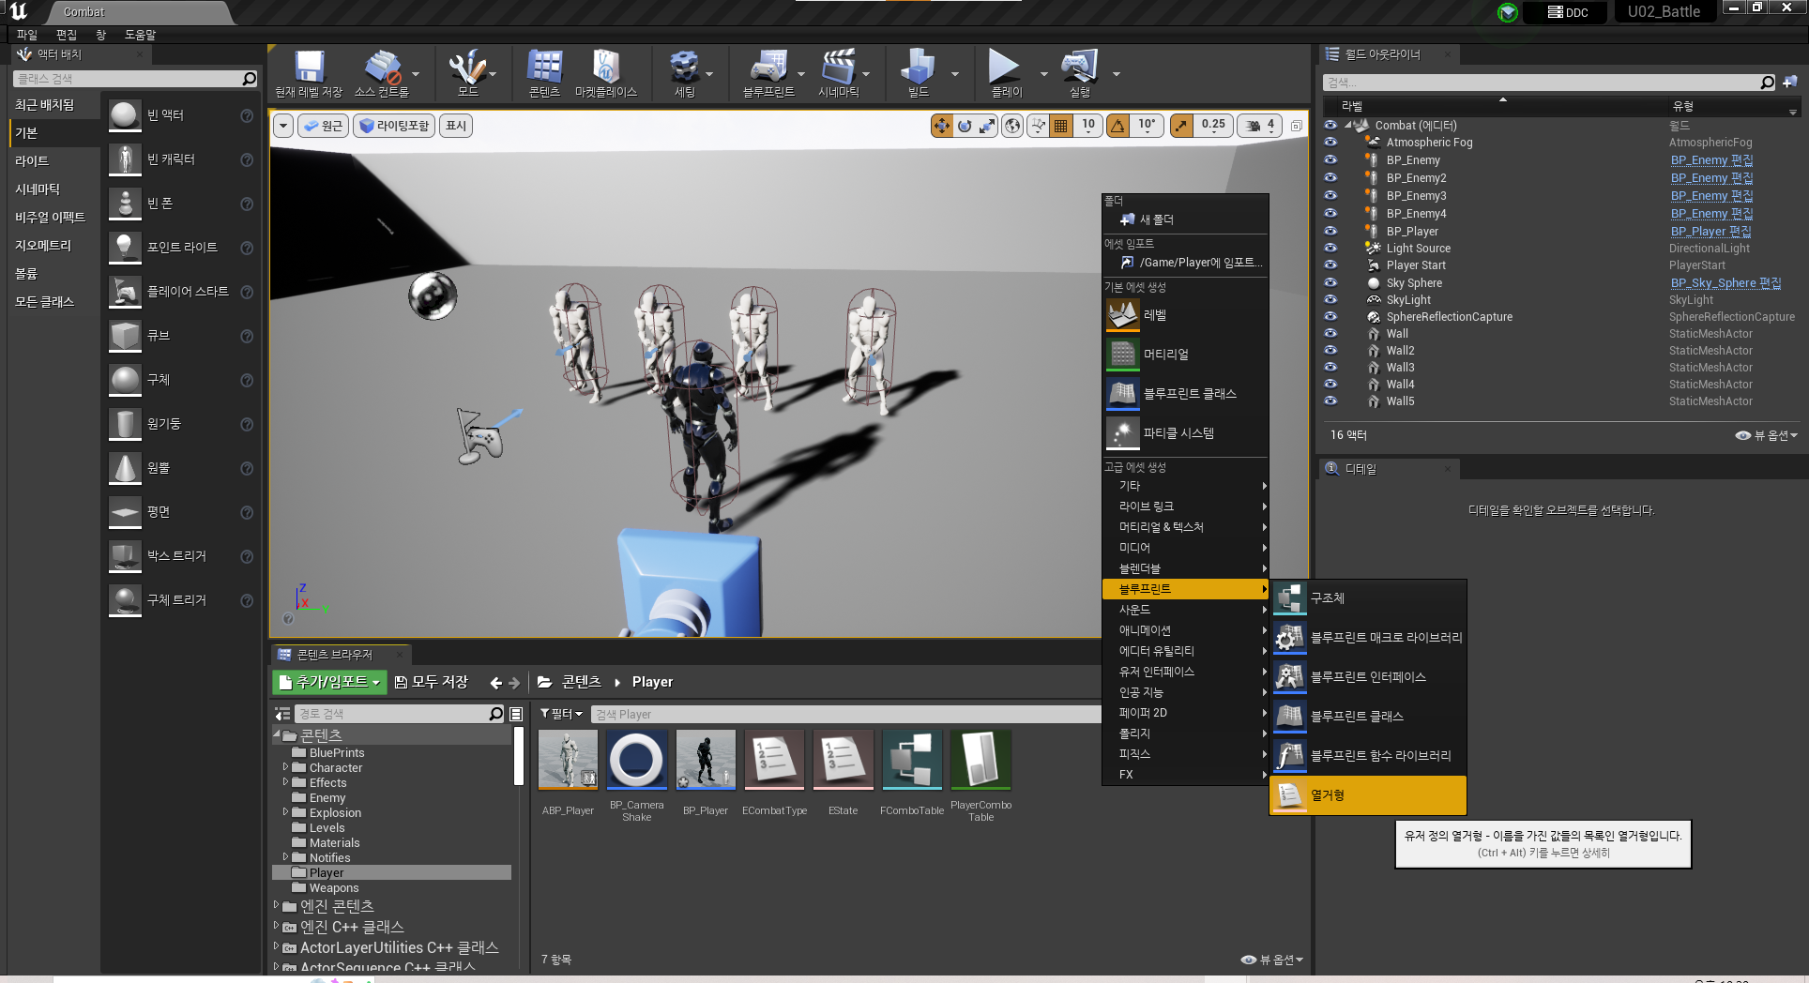Open the Animation submenu entry
Screen dimensions: 1809x983
click(1185, 630)
